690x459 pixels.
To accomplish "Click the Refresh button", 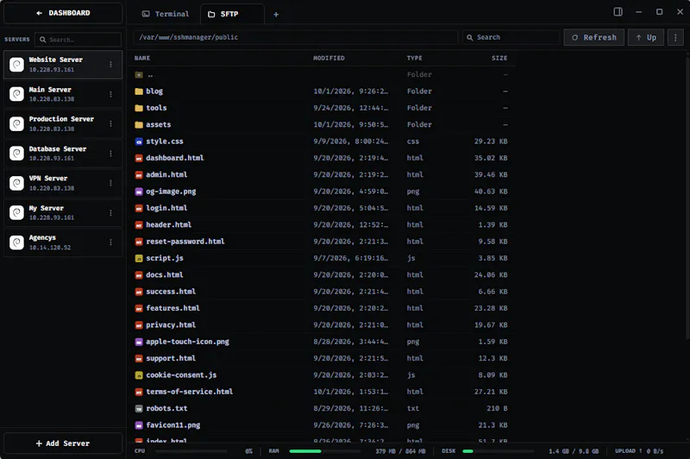I will tap(594, 37).
